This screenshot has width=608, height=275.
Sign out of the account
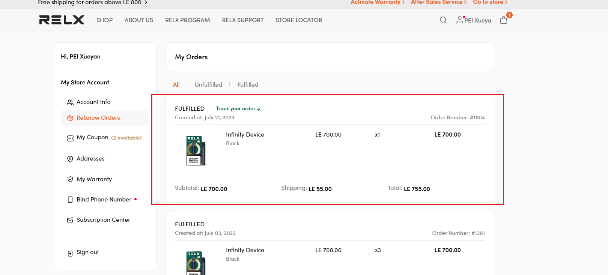click(x=87, y=252)
